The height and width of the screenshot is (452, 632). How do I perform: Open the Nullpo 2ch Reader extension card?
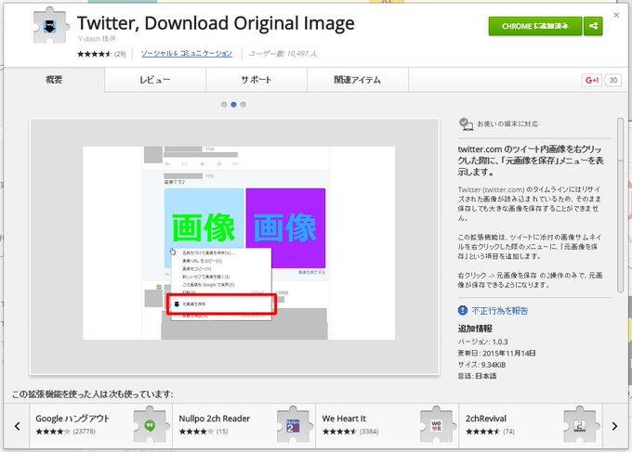[244, 426]
